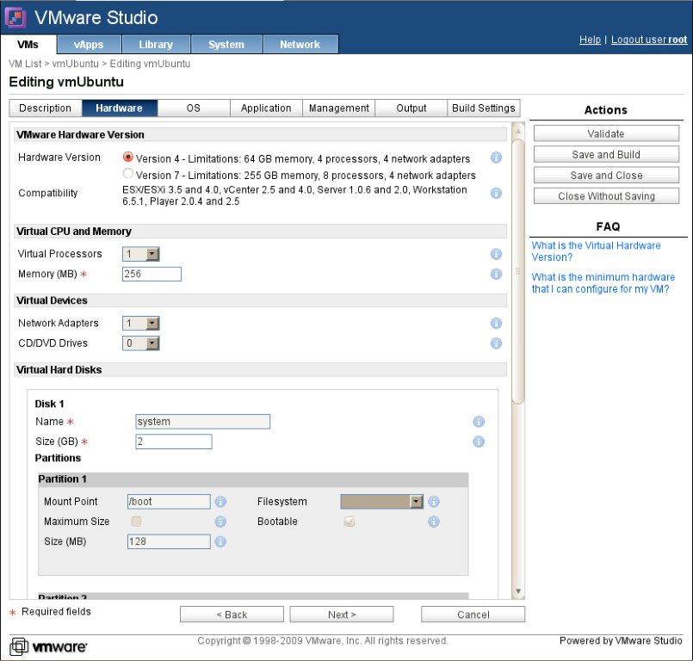Toggle the Maximum Size checkbox
Image resolution: width=693 pixels, height=661 pixels.
click(x=137, y=522)
